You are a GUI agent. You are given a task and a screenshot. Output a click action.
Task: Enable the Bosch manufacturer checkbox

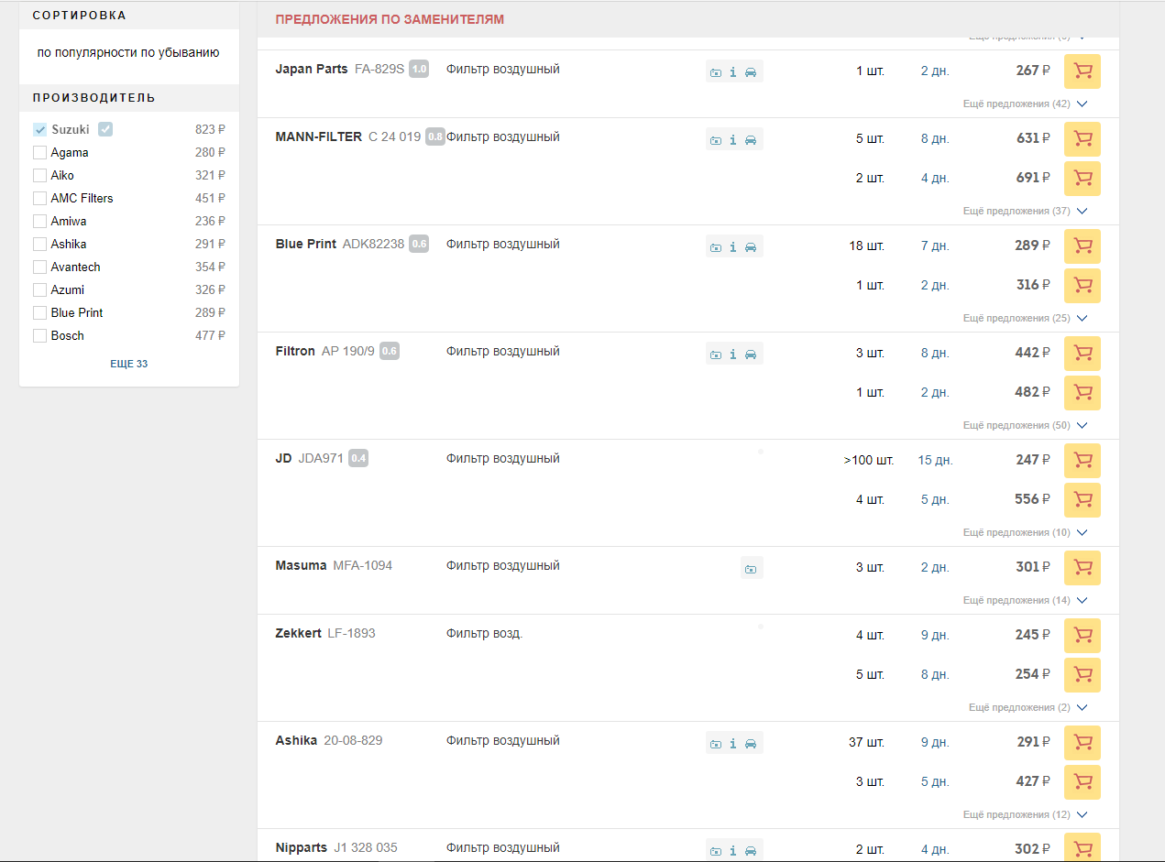click(x=39, y=336)
